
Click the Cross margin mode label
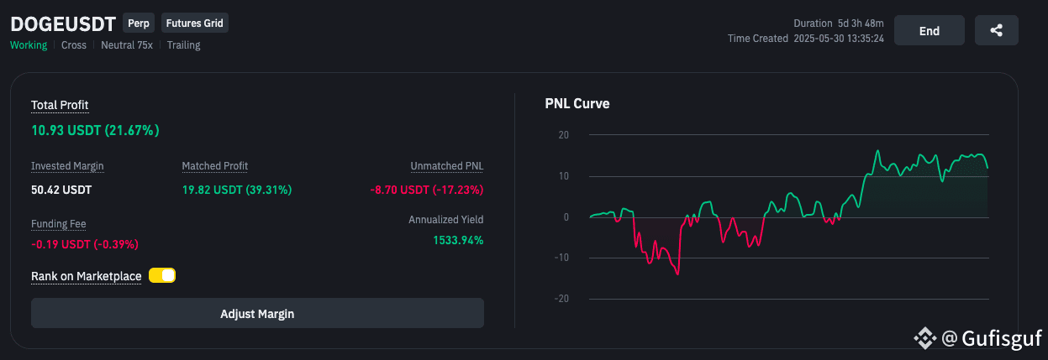click(74, 45)
